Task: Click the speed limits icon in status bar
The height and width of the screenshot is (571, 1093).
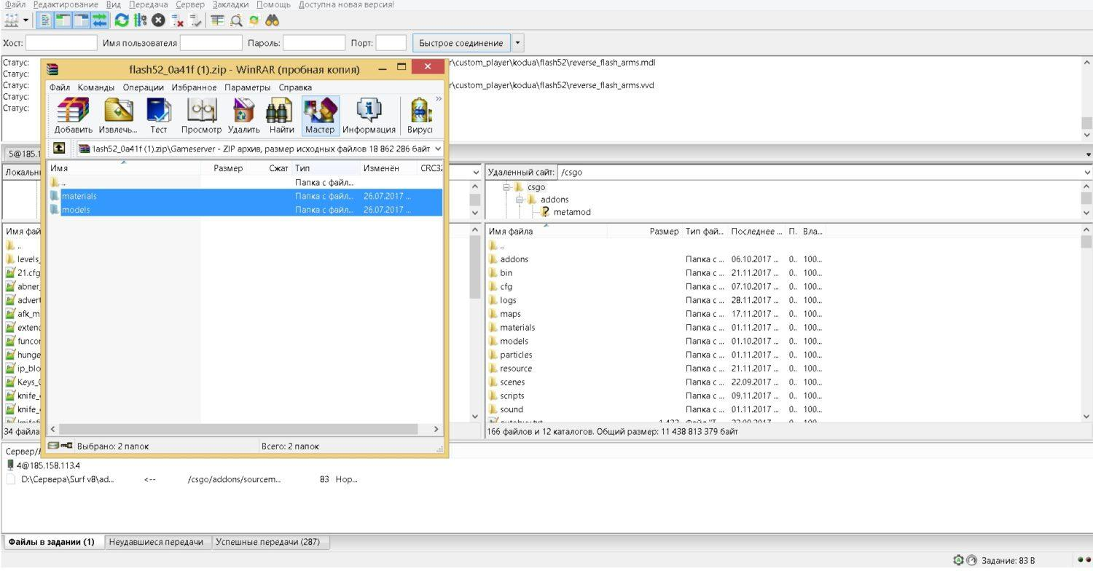Action: [971, 561]
